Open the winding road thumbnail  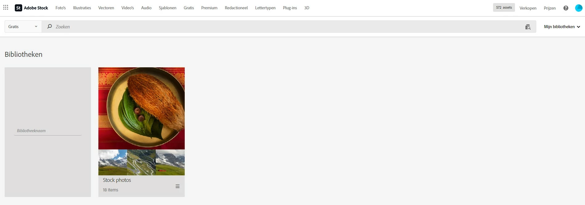click(141, 162)
